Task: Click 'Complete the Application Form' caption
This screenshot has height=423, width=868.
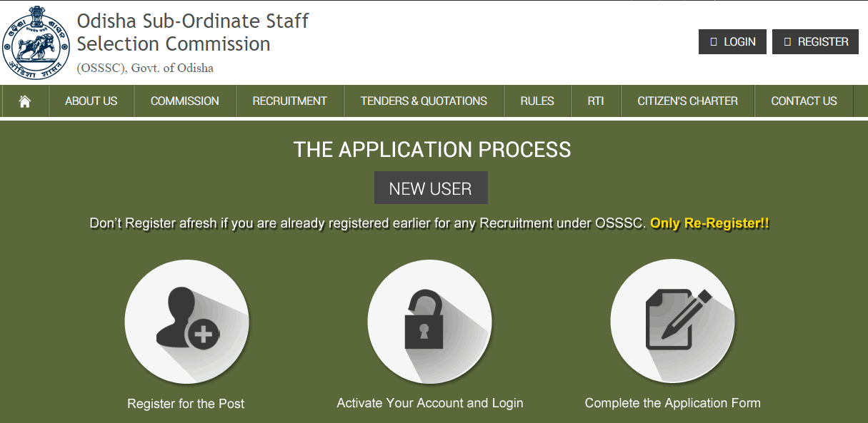Action: click(672, 403)
